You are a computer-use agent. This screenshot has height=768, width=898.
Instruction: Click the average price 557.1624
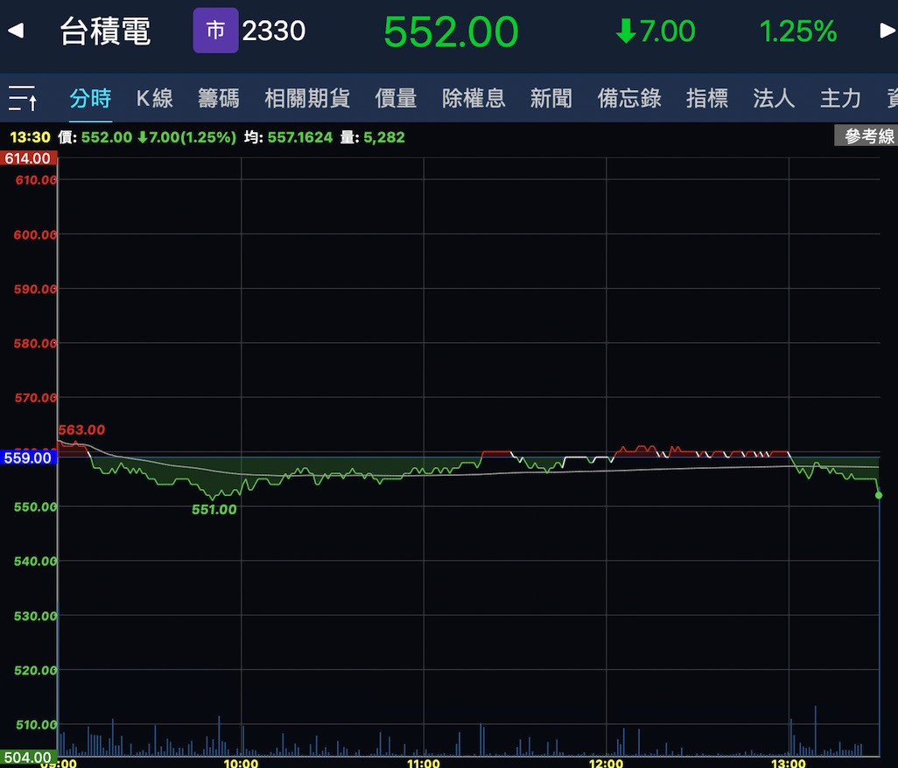point(300,137)
